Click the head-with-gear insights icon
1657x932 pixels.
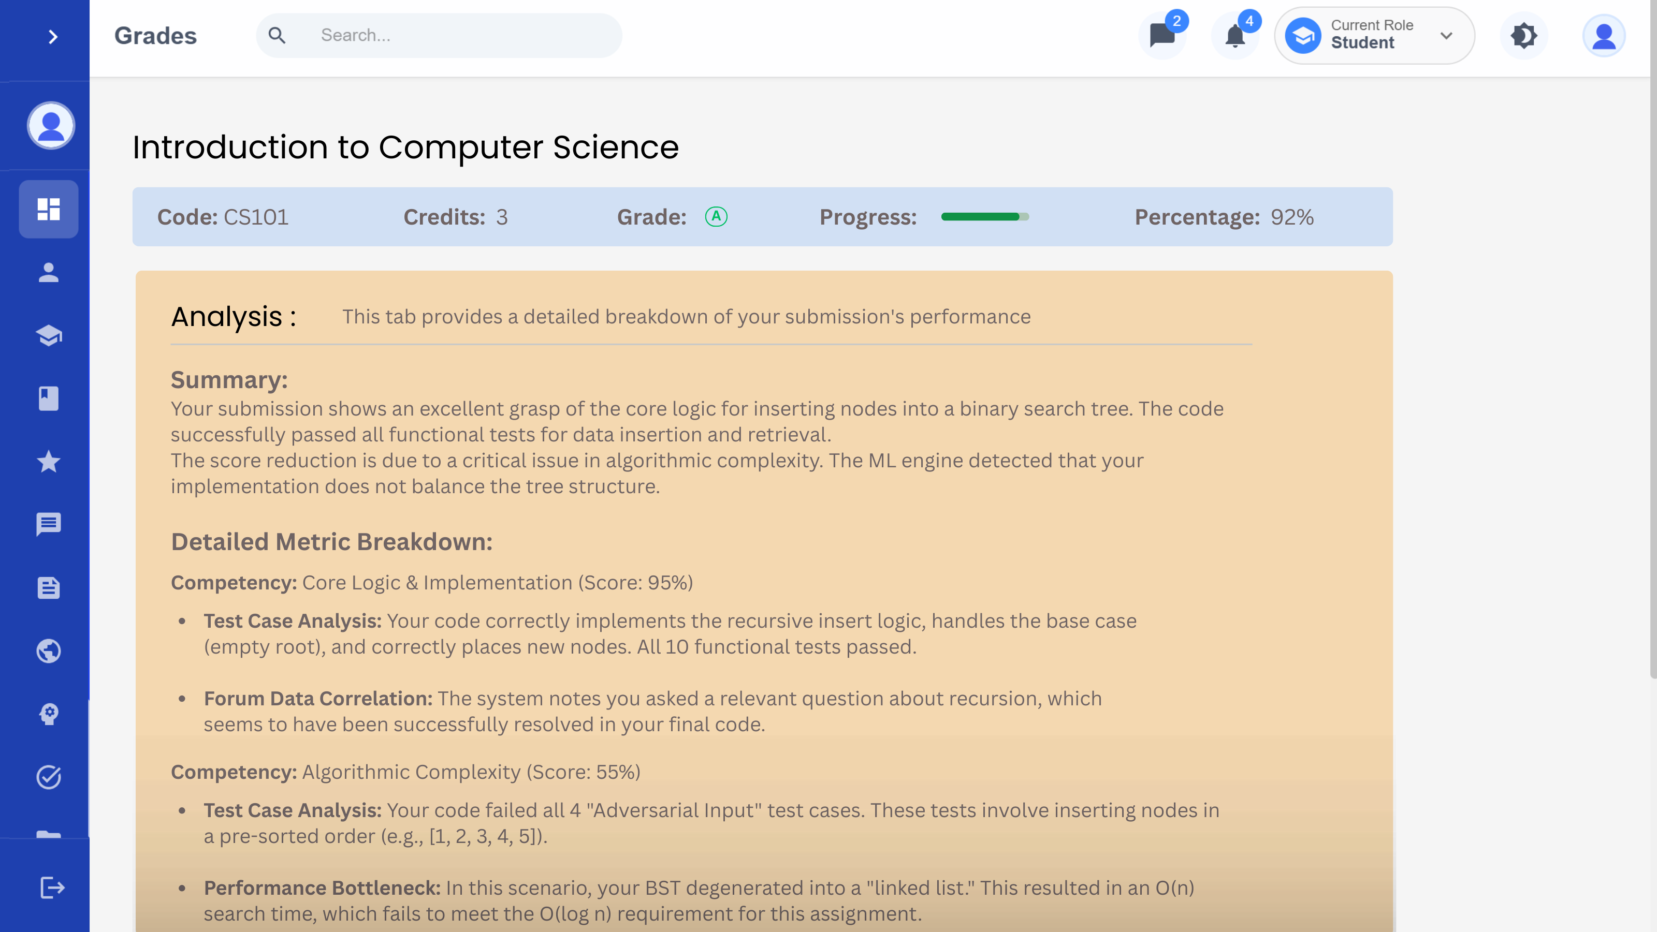pos(48,714)
